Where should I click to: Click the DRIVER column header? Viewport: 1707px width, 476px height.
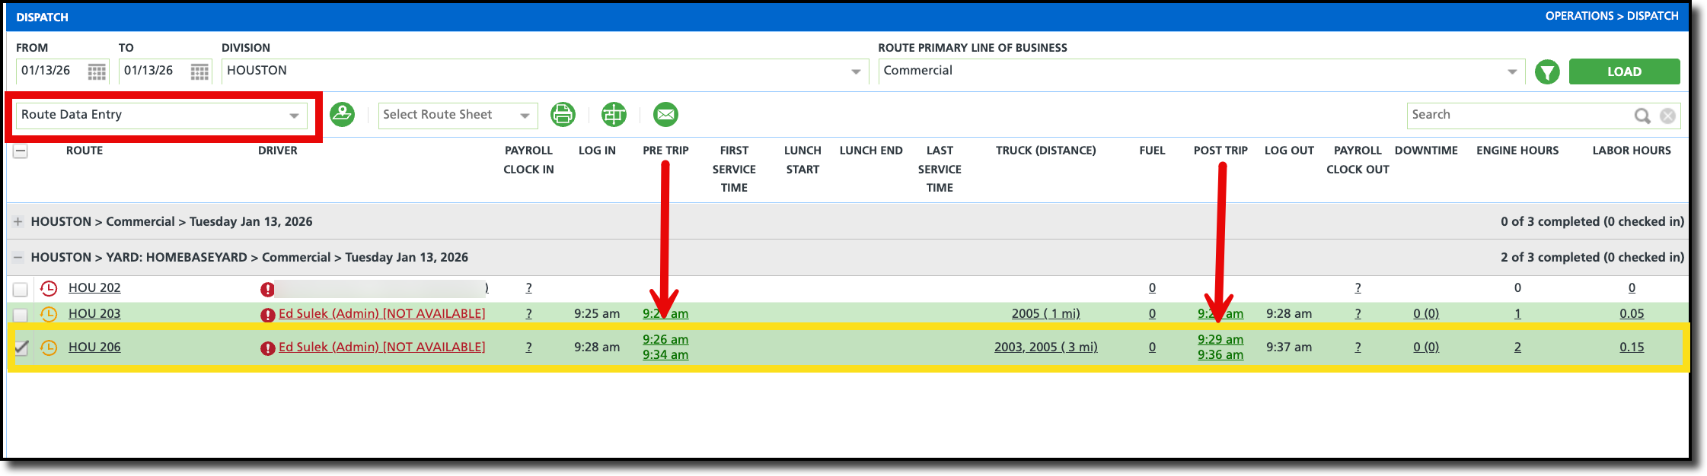(277, 151)
